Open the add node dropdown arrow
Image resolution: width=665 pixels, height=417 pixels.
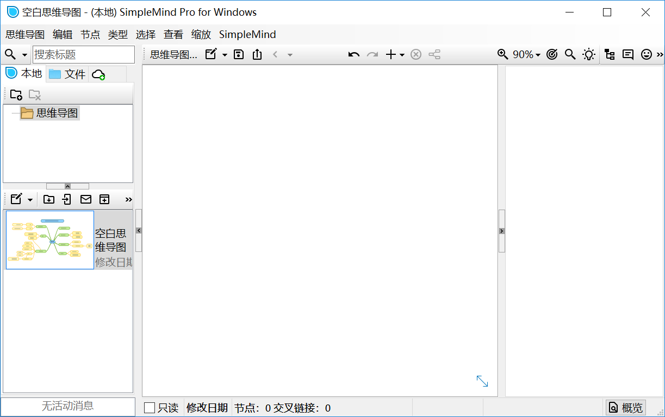pos(402,55)
